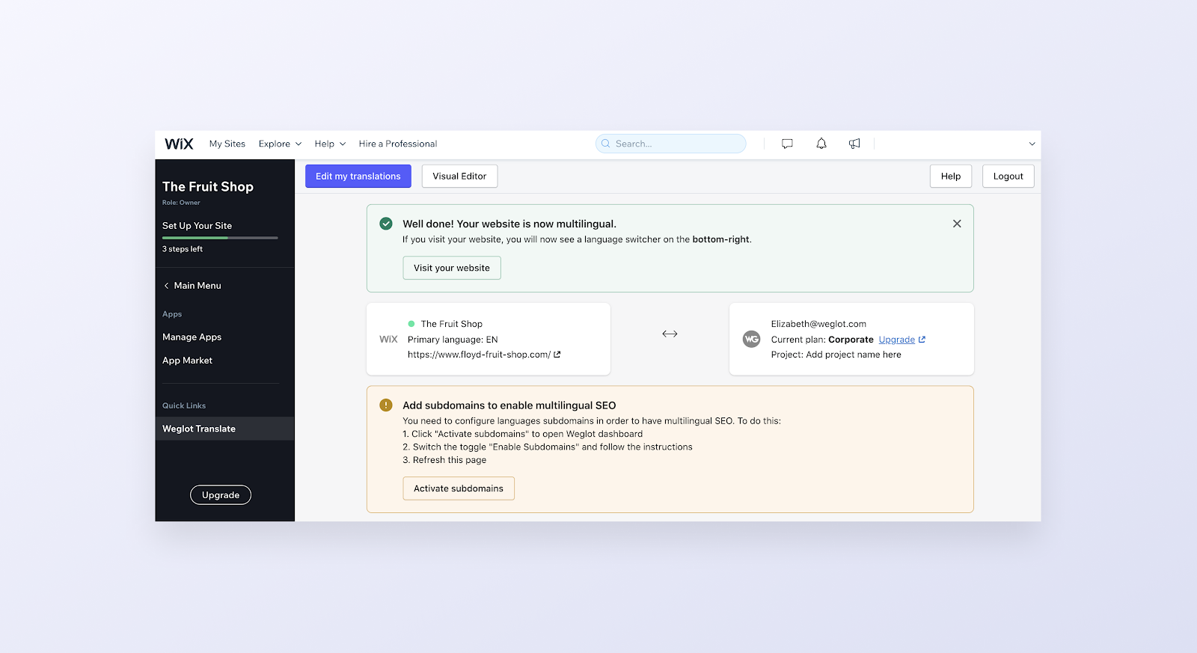Click the Wix logo
The image size is (1197, 653).
(x=179, y=144)
